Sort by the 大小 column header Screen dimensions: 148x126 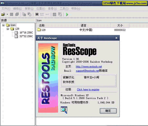coord(120,25)
